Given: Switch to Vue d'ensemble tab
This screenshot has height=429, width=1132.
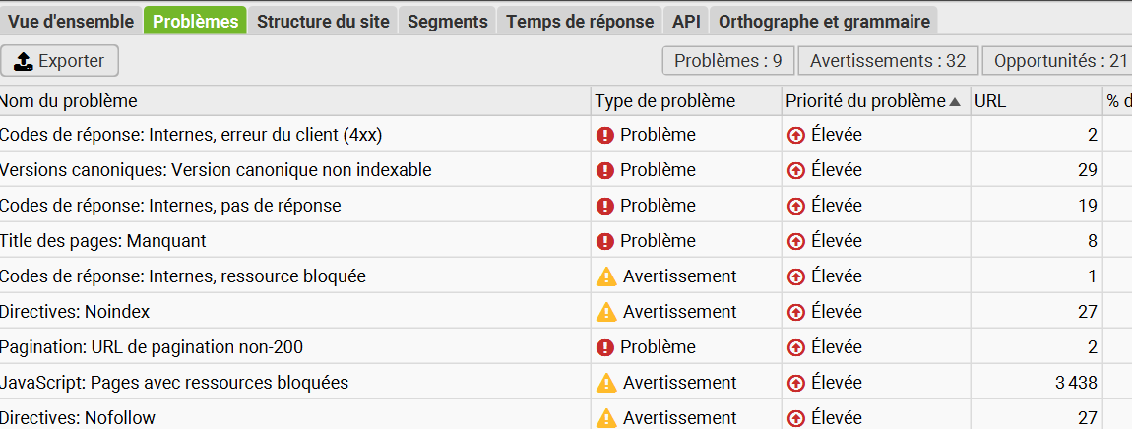Looking at the screenshot, I should (71, 21).
